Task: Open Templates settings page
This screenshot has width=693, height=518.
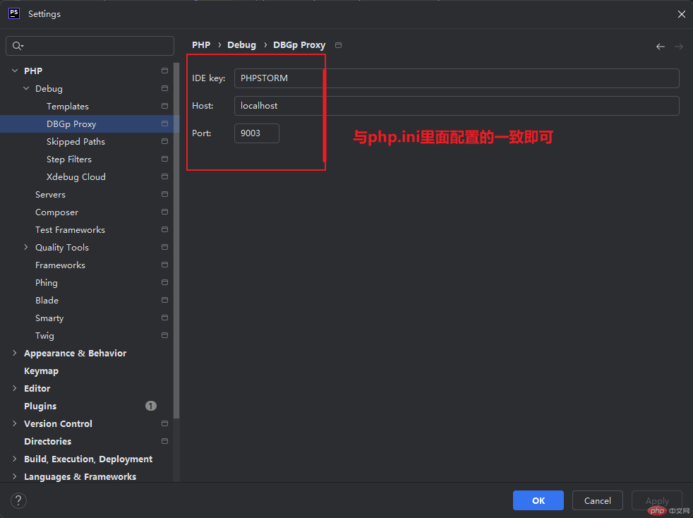Action: click(68, 106)
